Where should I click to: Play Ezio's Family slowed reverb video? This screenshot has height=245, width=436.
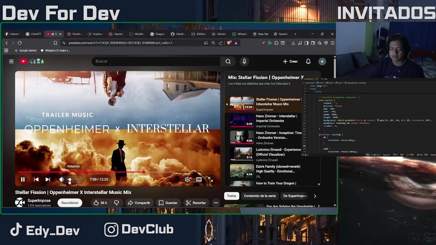(x=265, y=171)
